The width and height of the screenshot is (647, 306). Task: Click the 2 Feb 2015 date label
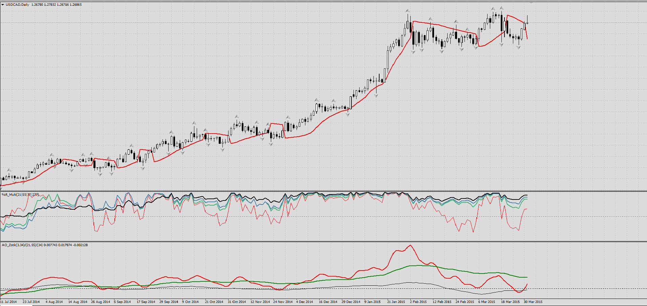click(x=418, y=302)
